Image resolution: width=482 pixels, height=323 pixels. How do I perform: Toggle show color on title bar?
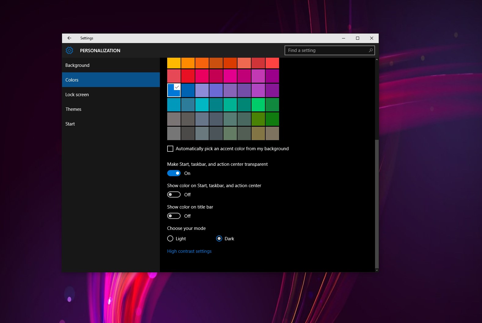click(x=174, y=216)
